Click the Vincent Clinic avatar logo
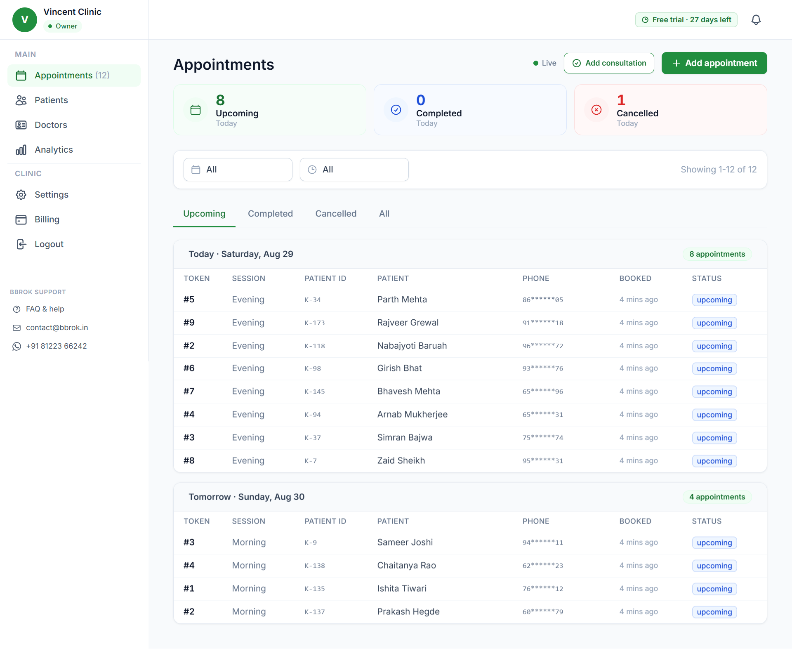Image resolution: width=792 pixels, height=649 pixels. (25, 20)
